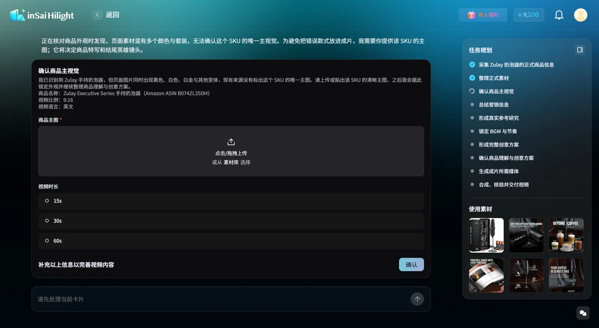Select the 60s video duration

[x=231, y=241]
